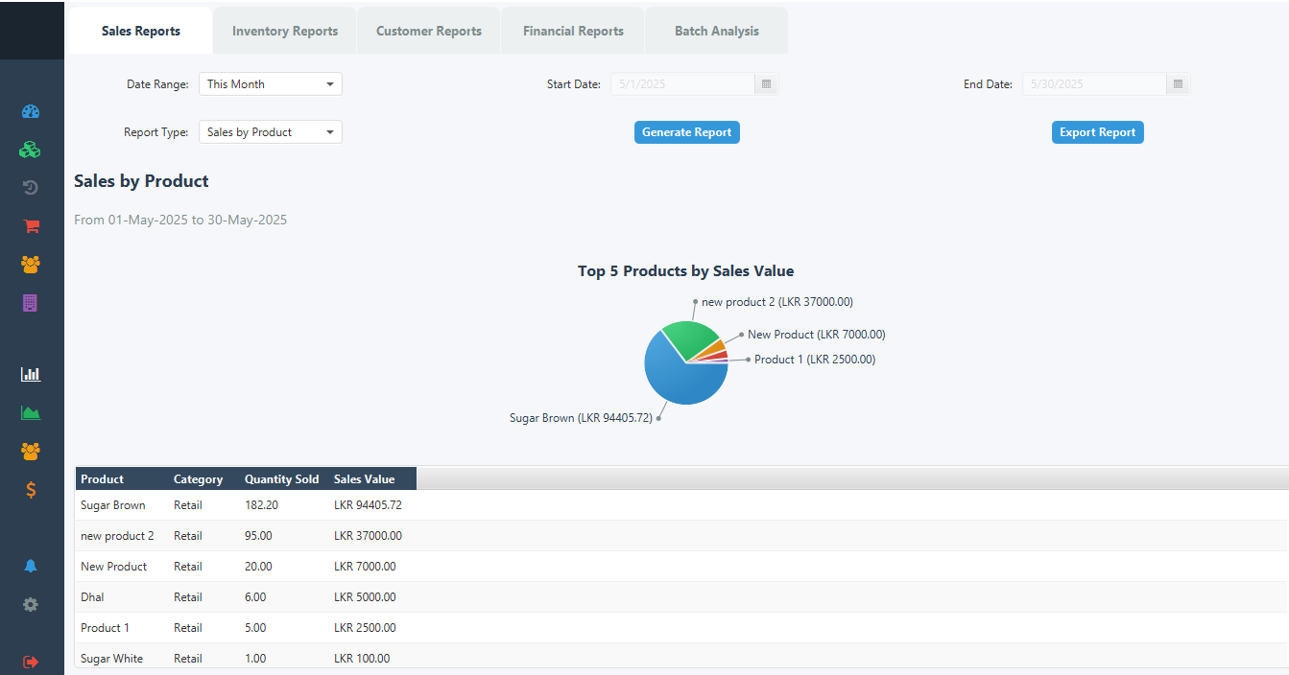Open the Start Date calendar picker icon
Viewport: 1289px width, 675px height.
coord(766,84)
